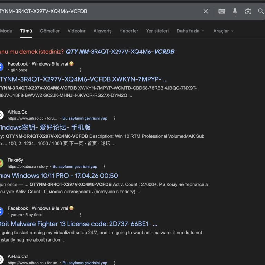Select the Haberler tab
The height and width of the screenshot is (265, 265).
coord(129,31)
